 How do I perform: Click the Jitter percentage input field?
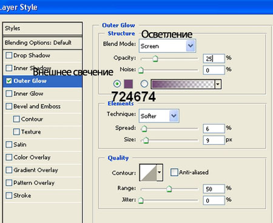coord(214,201)
